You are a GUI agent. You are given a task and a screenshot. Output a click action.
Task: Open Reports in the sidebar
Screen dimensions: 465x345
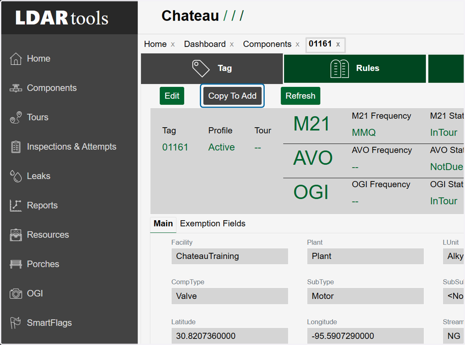click(x=42, y=205)
